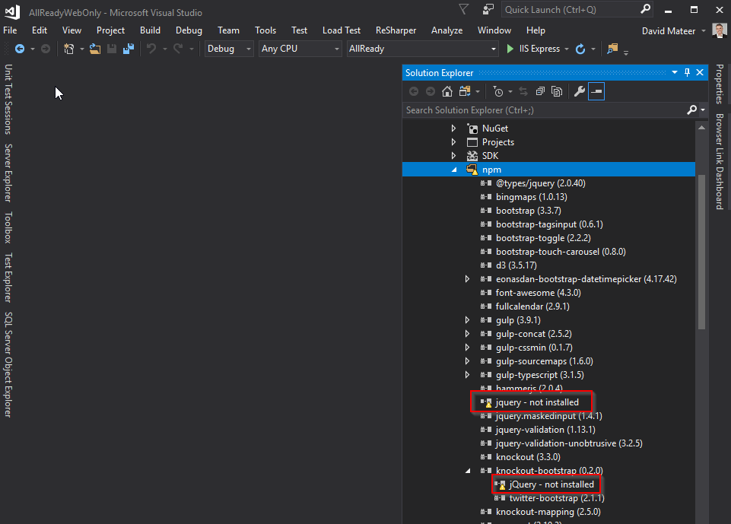Open the Load Test menu
731x524 pixels.
pos(342,30)
